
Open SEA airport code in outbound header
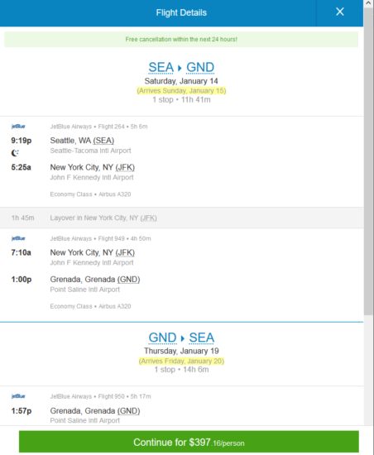tap(161, 68)
